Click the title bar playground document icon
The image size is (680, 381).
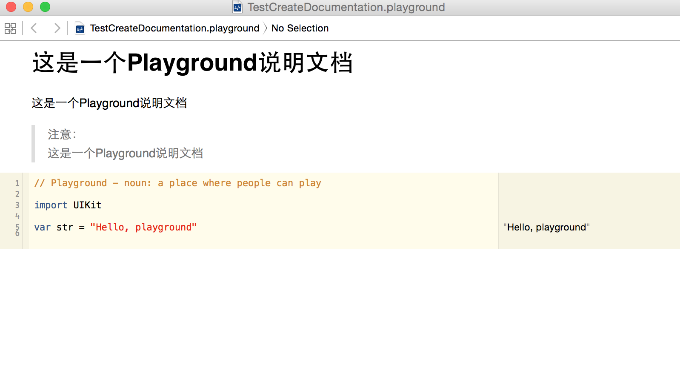pyautogui.click(x=237, y=7)
